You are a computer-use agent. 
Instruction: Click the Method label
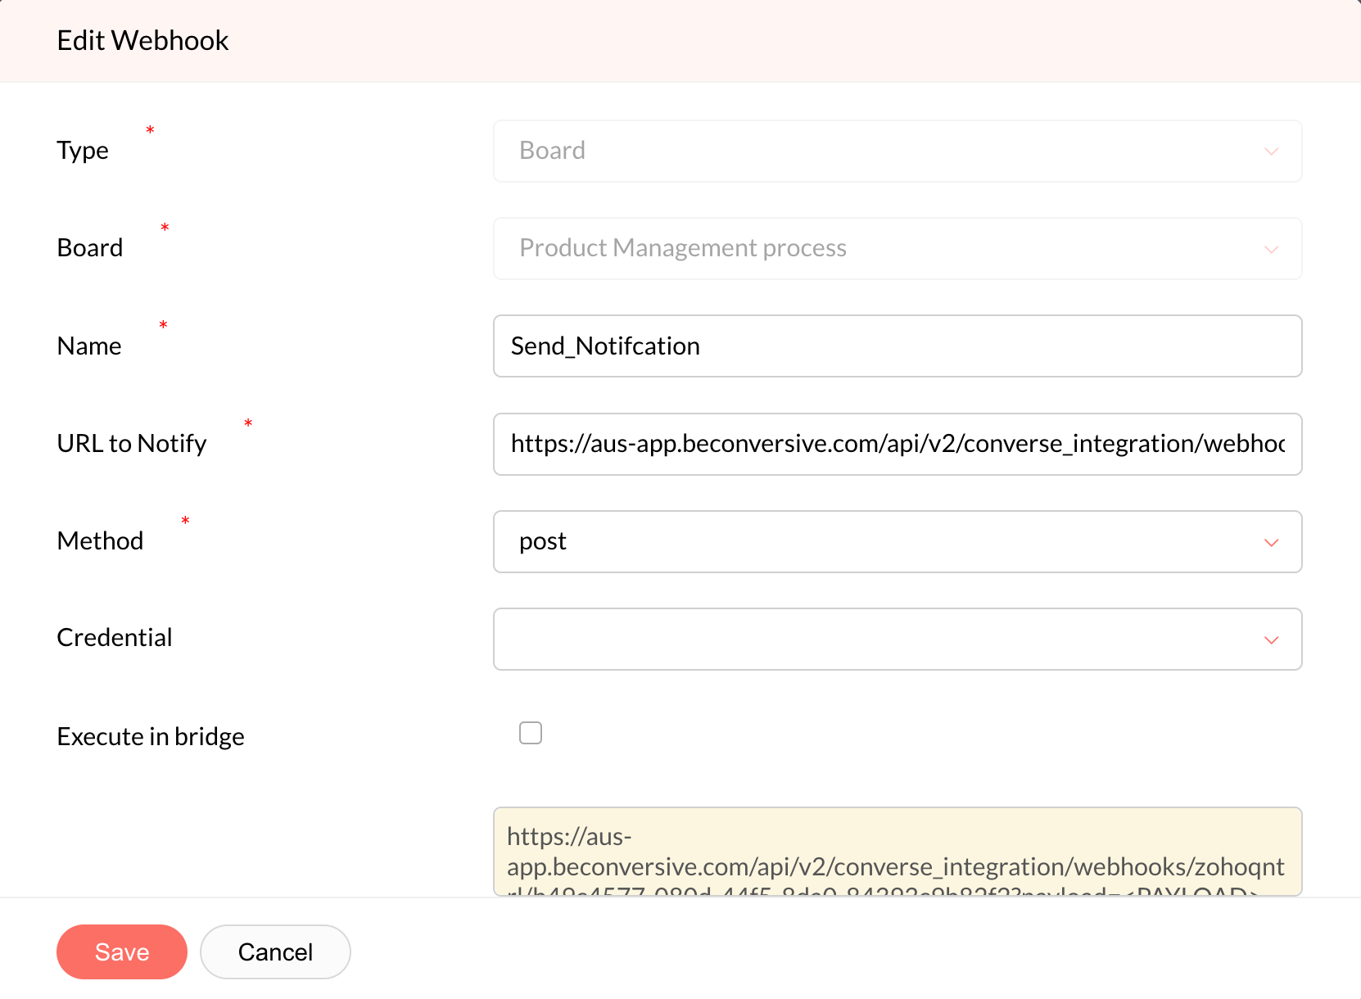click(100, 540)
